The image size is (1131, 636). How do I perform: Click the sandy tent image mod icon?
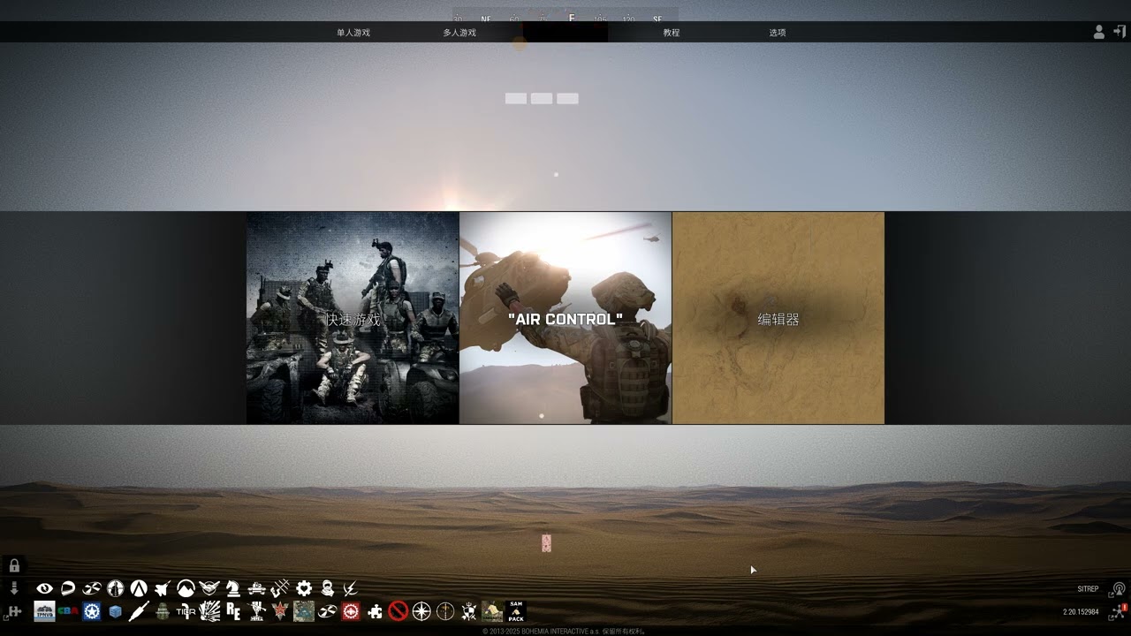point(492,611)
